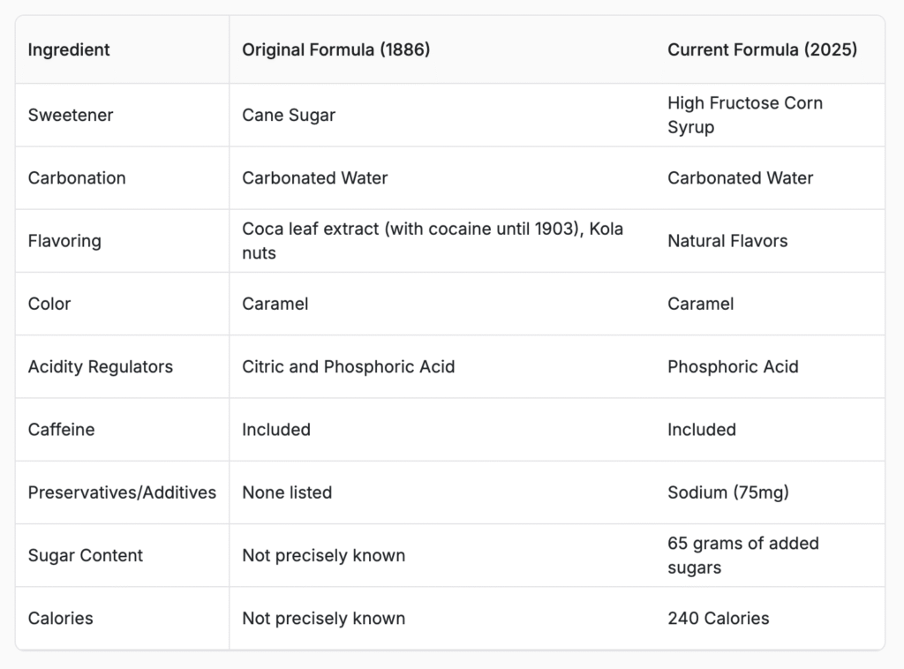Select the Sweetener row label
The width and height of the screenshot is (904, 669).
(71, 115)
